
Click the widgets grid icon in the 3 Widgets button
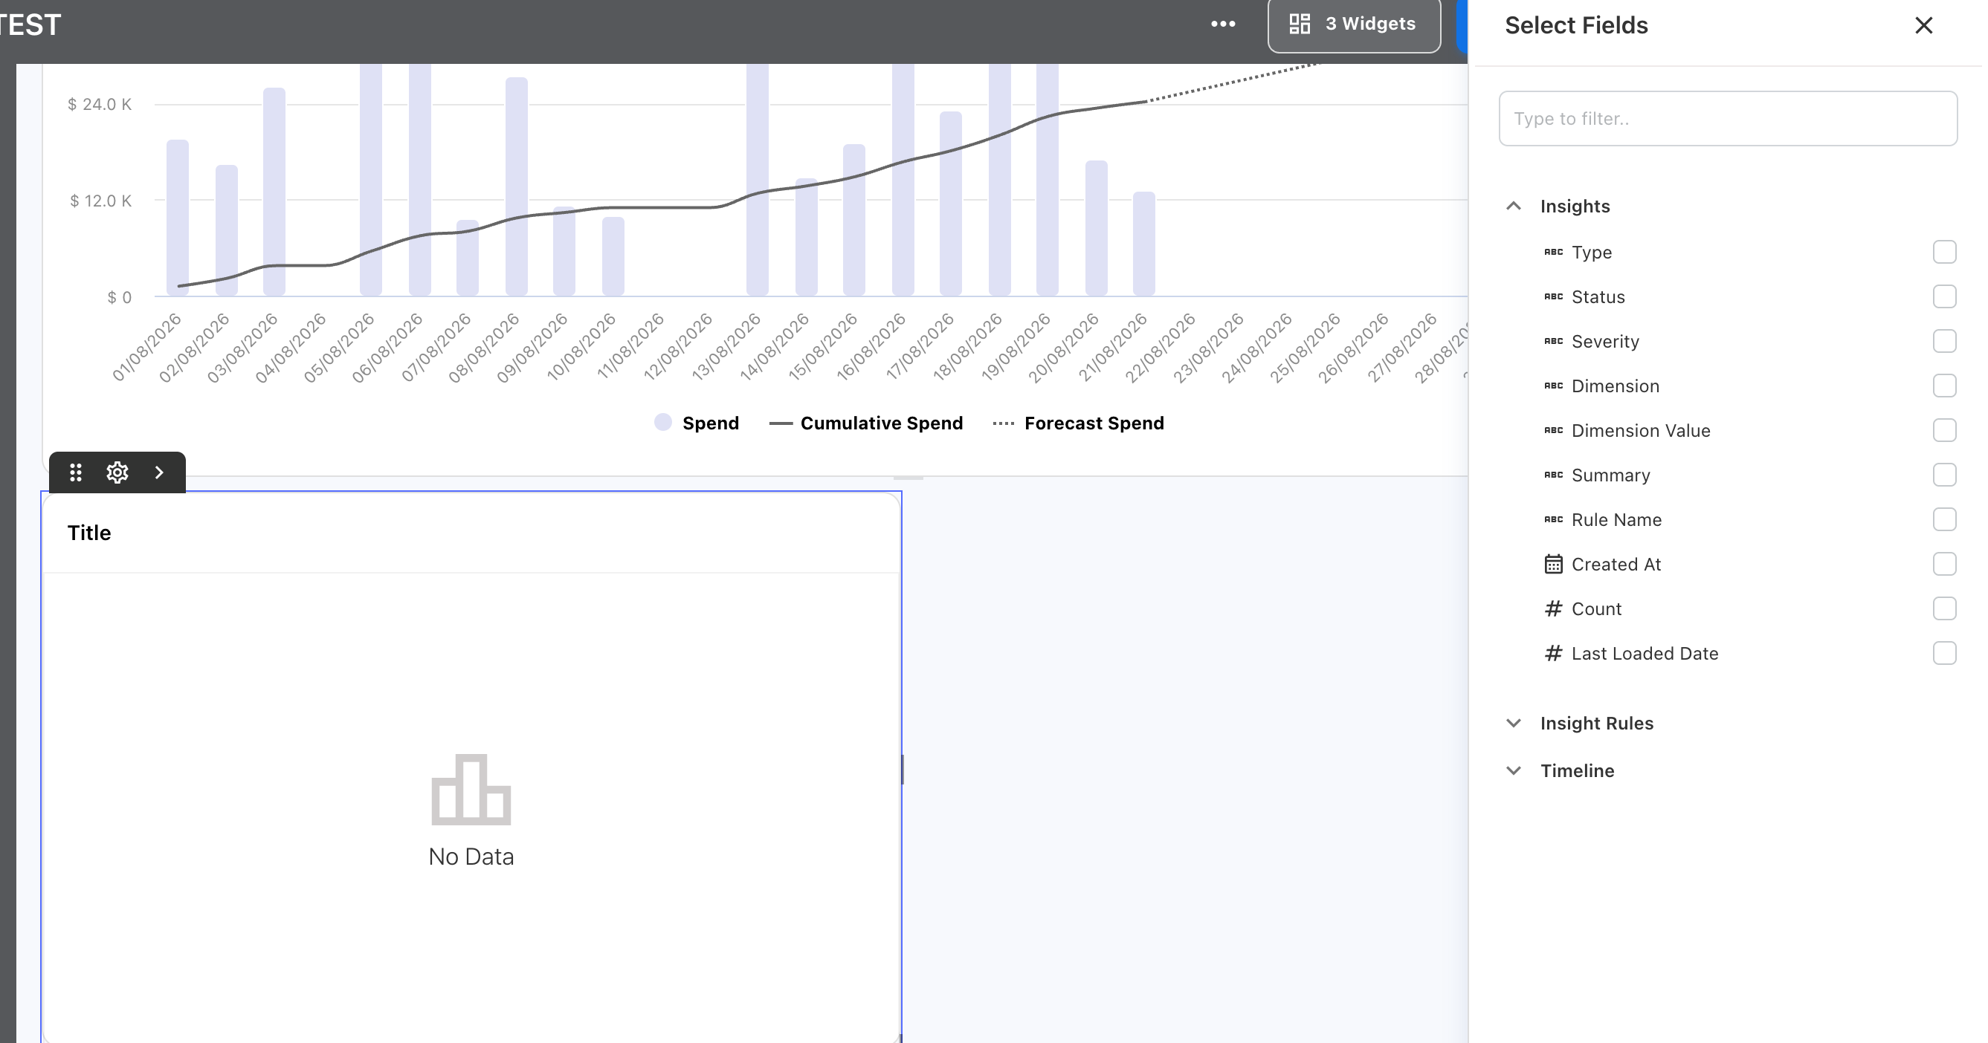(x=1300, y=24)
